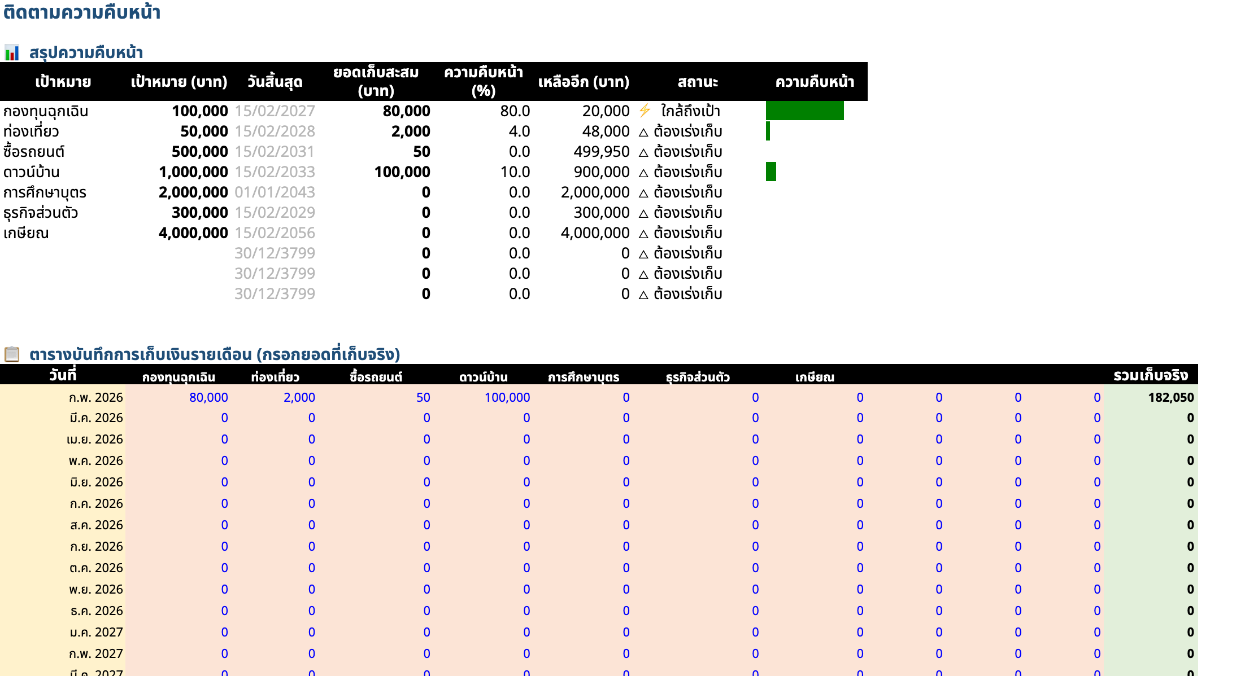Select the มี.ค. 2026 date cell

[x=96, y=418]
